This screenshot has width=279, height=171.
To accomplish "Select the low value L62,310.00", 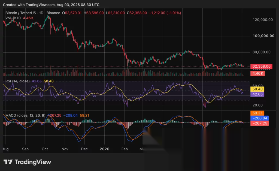I will [115, 13].
